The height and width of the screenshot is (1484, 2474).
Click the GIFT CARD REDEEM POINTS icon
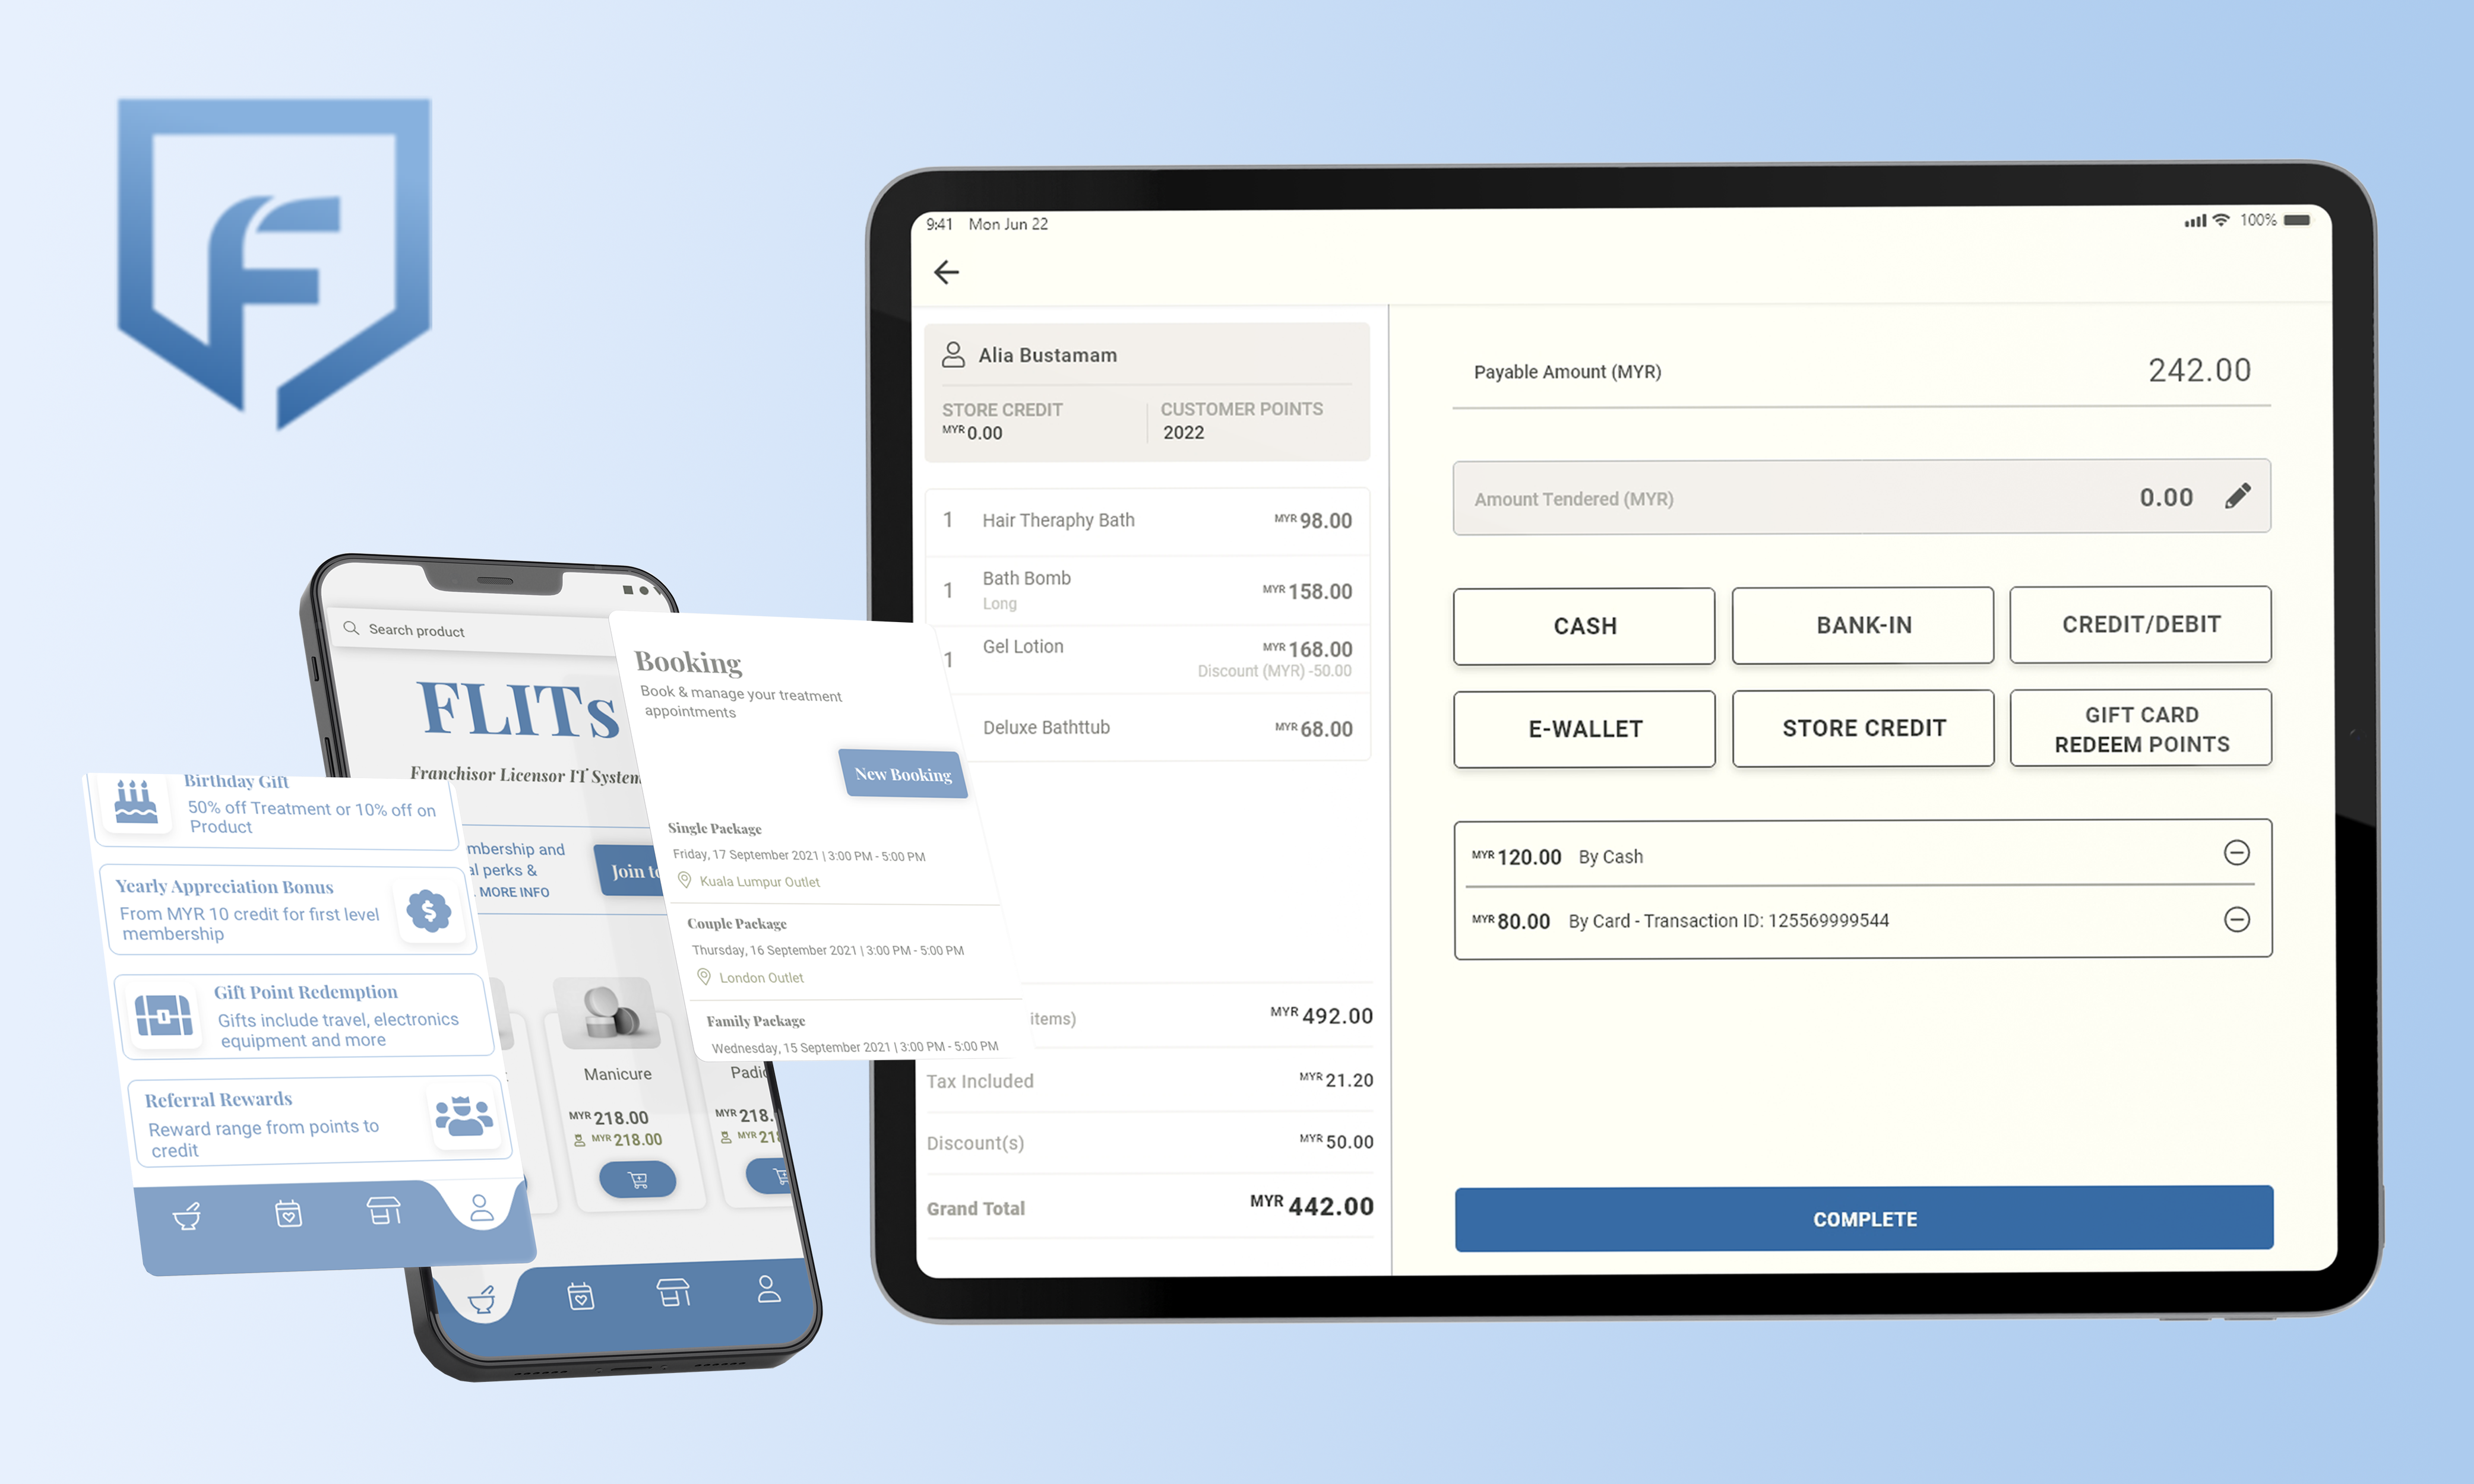pos(2140,728)
